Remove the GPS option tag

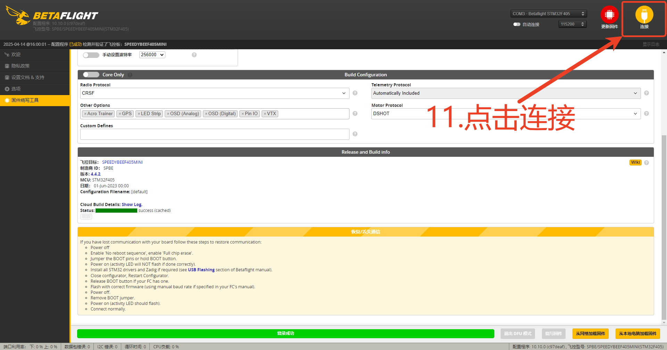click(x=120, y=114)
